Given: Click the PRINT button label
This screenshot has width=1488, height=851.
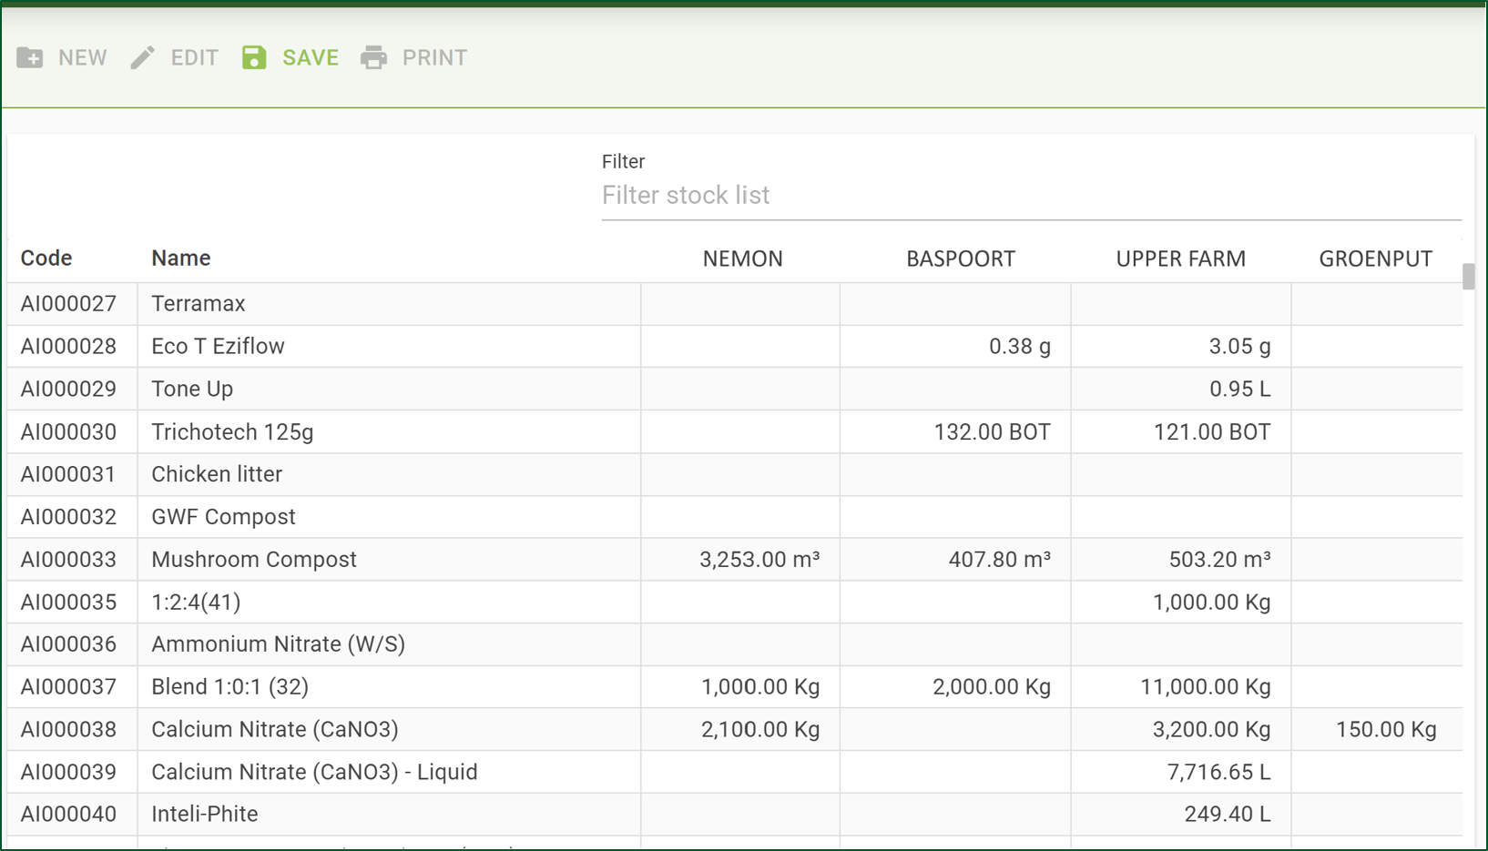Looking at the screenshot, I should coord(435,57).
